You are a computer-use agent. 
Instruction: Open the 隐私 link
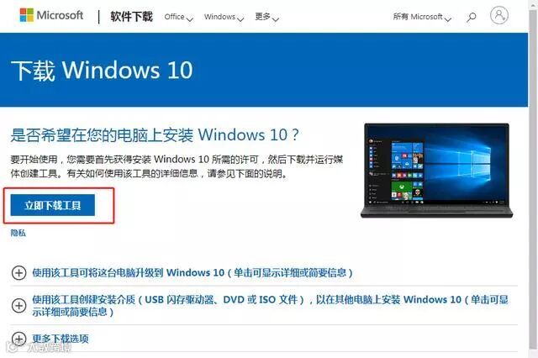pyautogui.click(x=18, y=233)
